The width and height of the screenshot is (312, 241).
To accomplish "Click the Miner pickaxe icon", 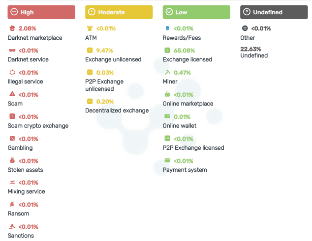I will click(x=167, y=73).
